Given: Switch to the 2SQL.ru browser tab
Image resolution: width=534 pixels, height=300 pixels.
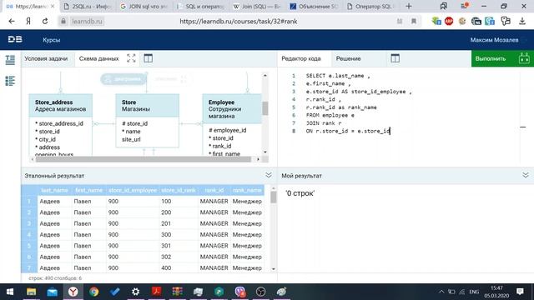Looking at the screenshot, I should pos(88,6).
